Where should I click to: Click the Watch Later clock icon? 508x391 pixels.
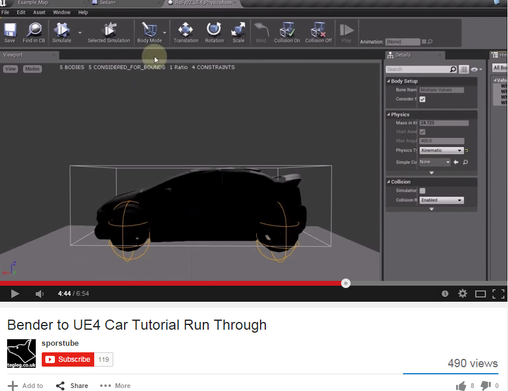tap(445, 293)
